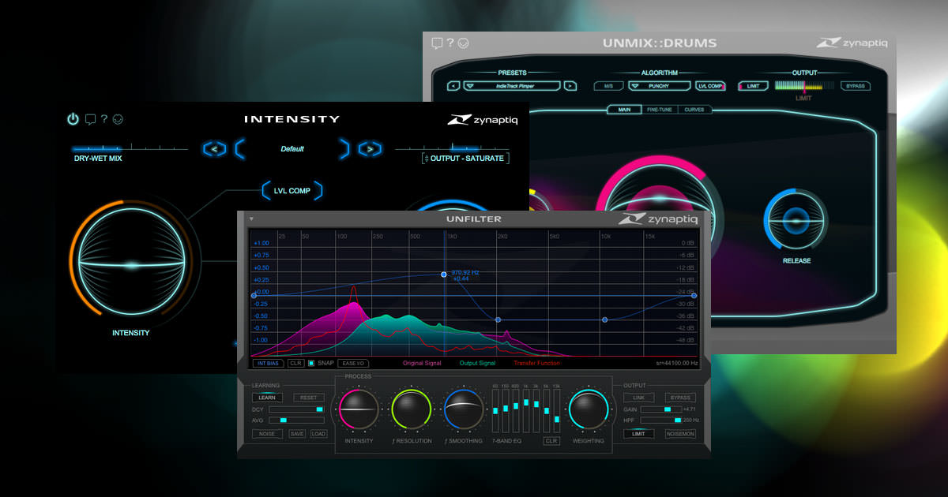Toggle M/S in Unmix Drums algorithm section
948x497 pixels.
point(608,85)
